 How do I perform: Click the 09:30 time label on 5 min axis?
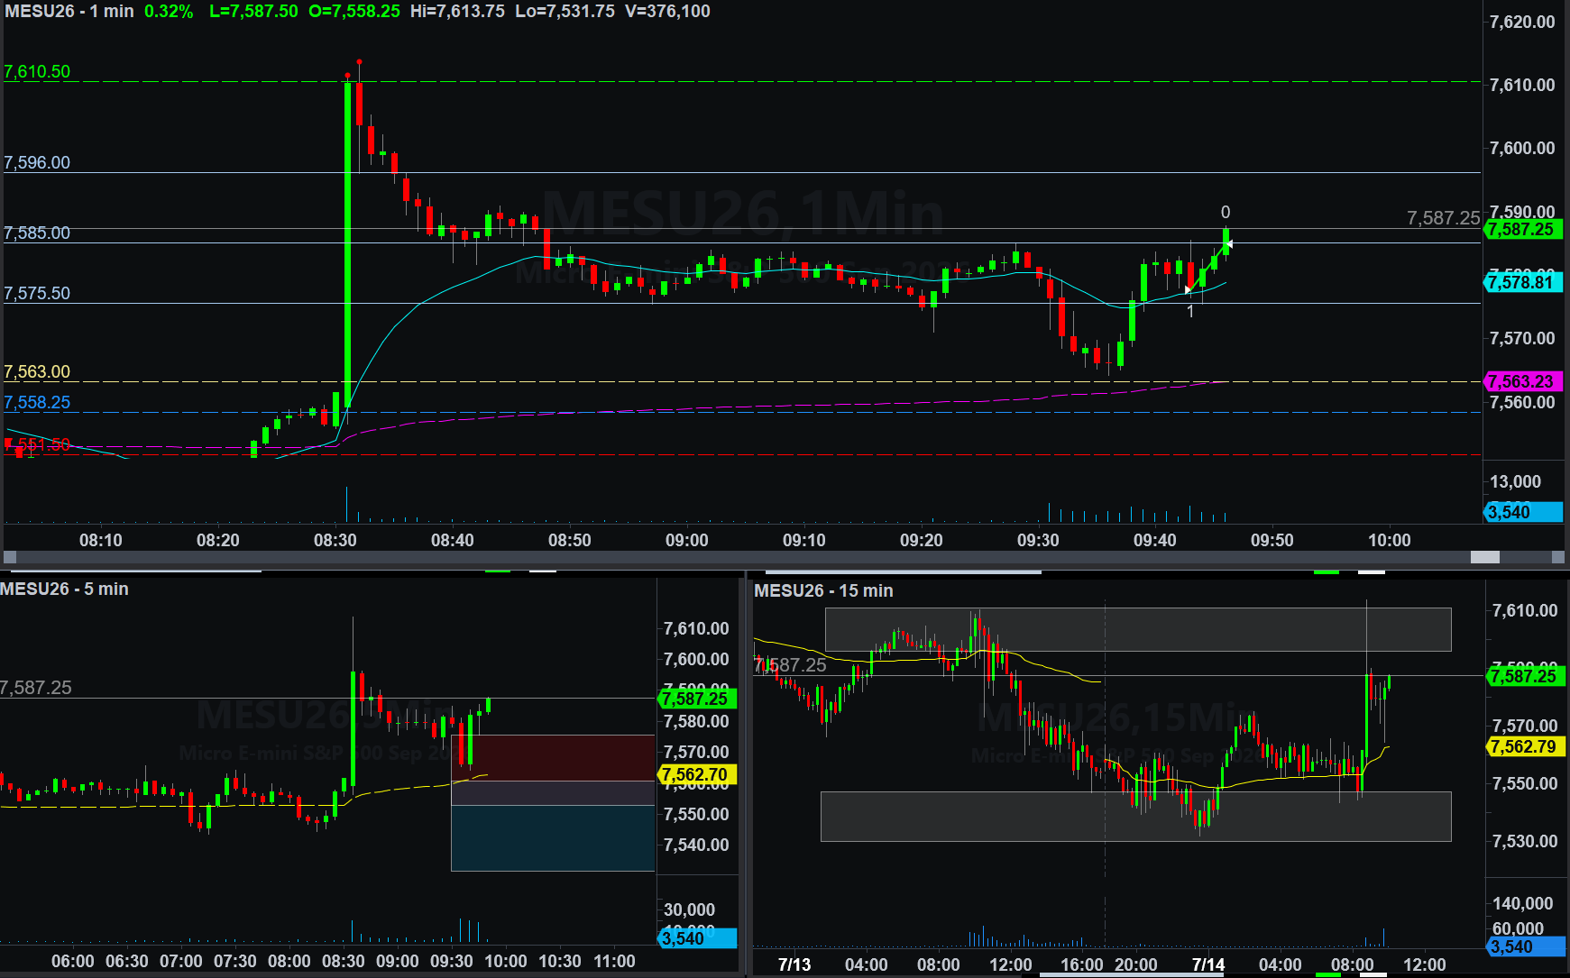point(452,962)
